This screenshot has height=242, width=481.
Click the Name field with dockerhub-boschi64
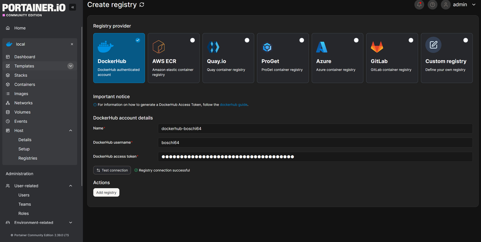[315, 129]
